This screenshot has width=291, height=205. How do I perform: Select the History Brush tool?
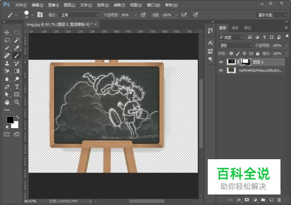click(17, 63)
